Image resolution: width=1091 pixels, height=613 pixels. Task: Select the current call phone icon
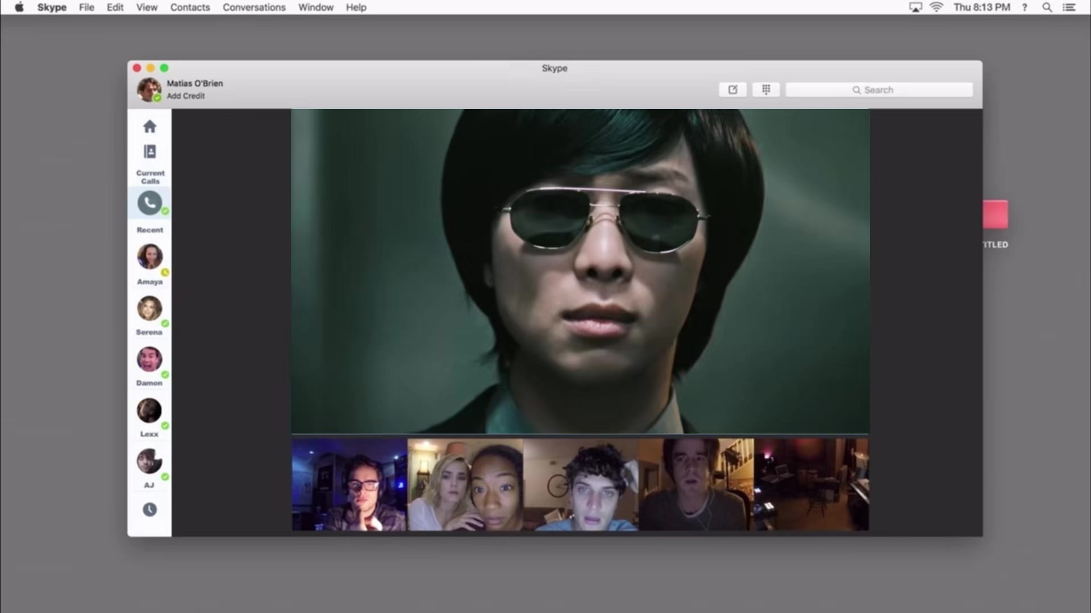(149, 203)
